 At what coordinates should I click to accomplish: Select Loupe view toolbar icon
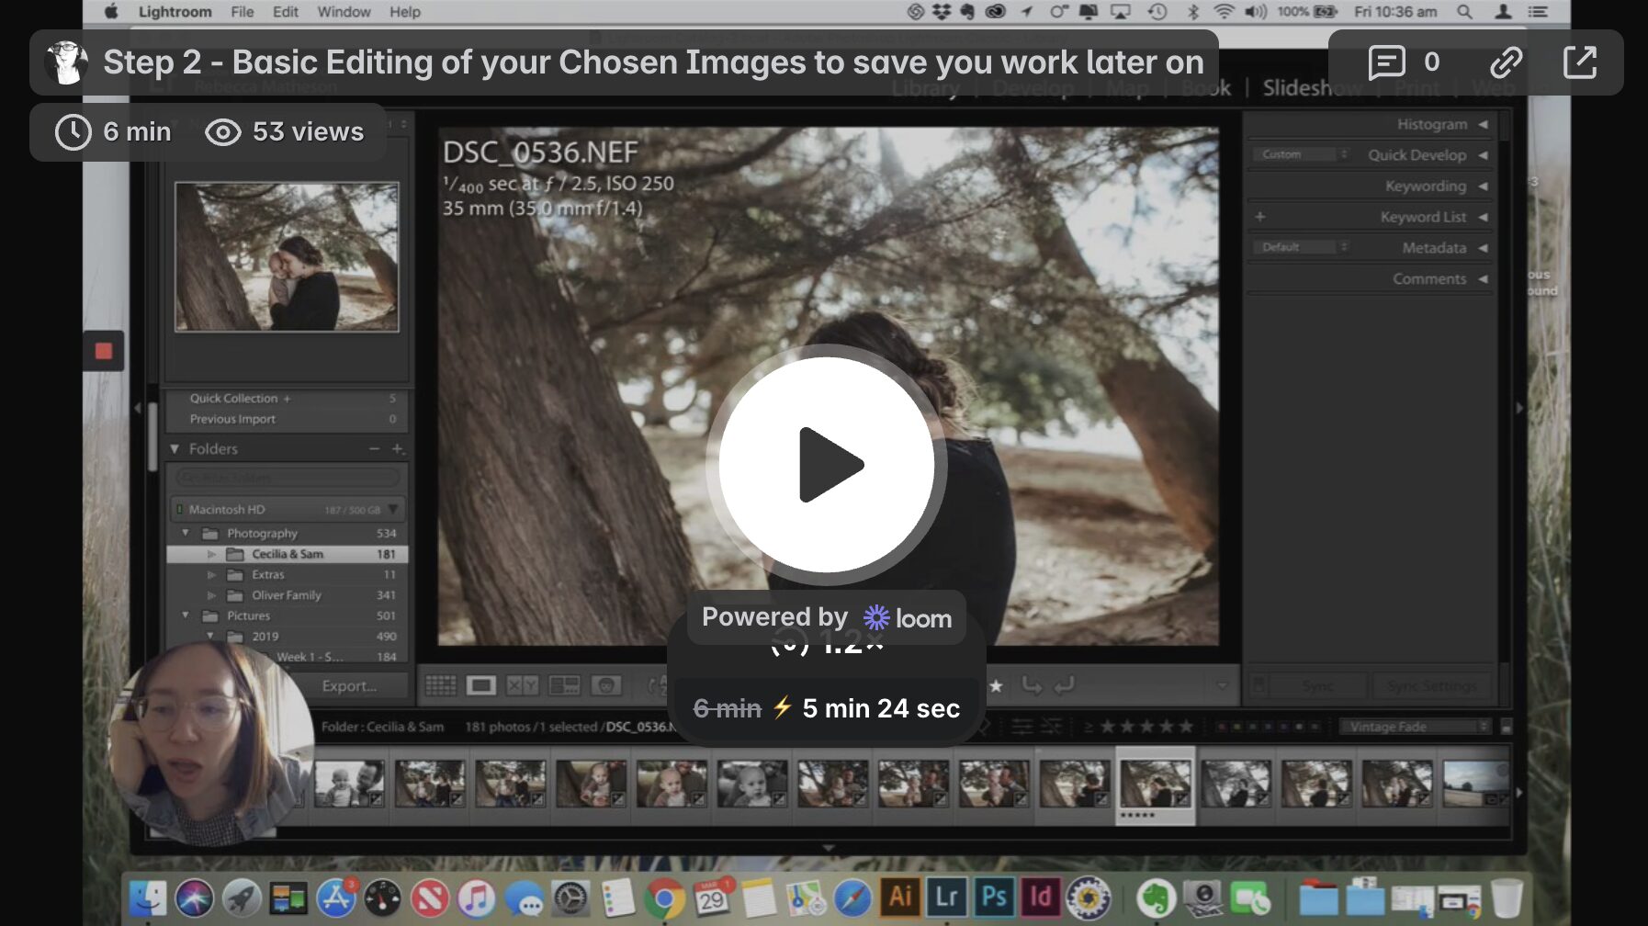pos(480,685)
